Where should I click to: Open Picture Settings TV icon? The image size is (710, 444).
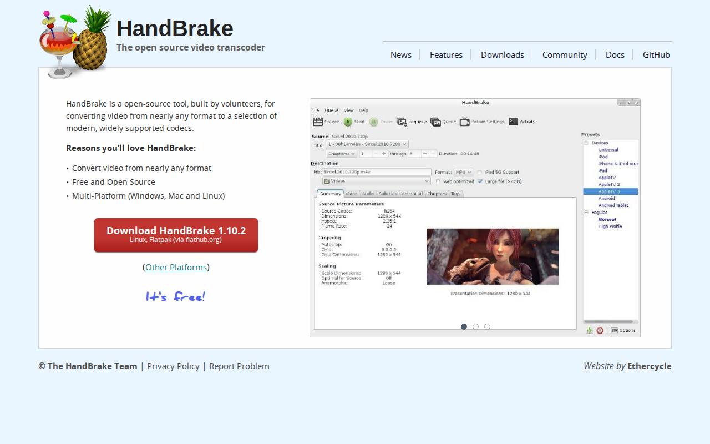(x=464, y=122)
